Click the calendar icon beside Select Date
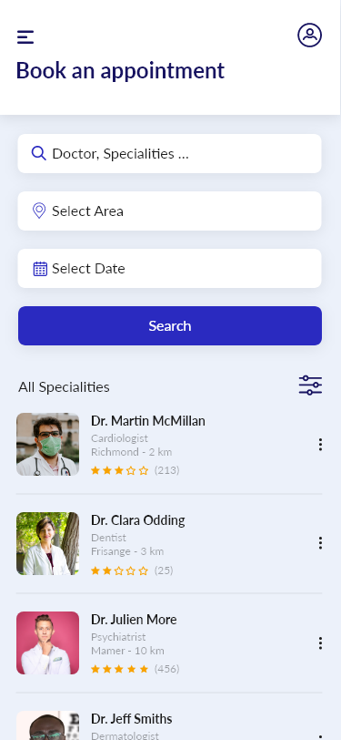341x740 pixels. [40, 269]
